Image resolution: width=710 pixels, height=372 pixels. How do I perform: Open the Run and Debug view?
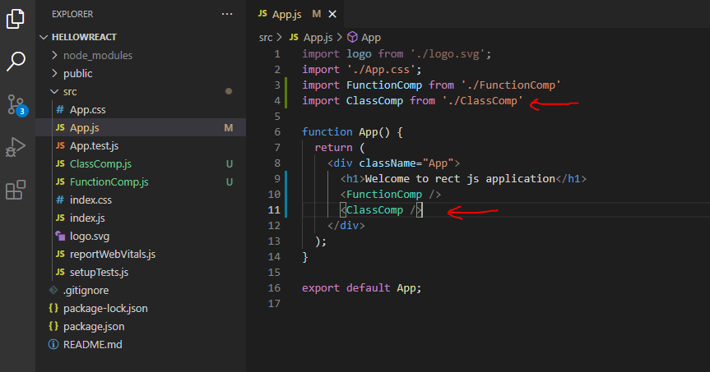[16, 147]
